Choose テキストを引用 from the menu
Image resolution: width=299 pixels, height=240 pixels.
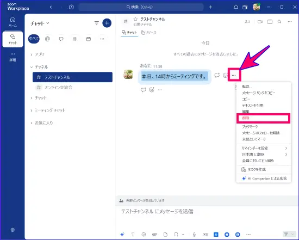[x=264, y=106]
